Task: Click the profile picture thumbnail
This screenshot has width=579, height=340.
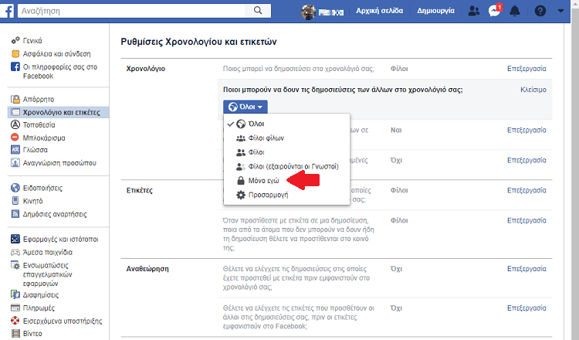Action: click(308, 12)
